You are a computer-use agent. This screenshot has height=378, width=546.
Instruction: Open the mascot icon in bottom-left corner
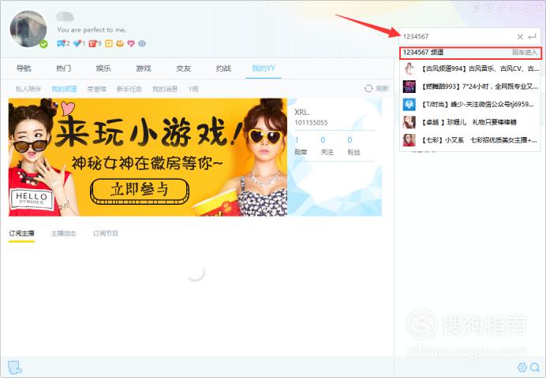[14, 367]
